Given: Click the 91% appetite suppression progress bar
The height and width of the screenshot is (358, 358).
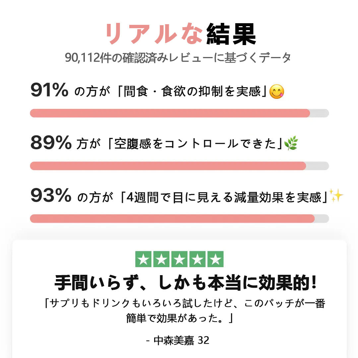Looking at the screenshot, I should 179,113.
